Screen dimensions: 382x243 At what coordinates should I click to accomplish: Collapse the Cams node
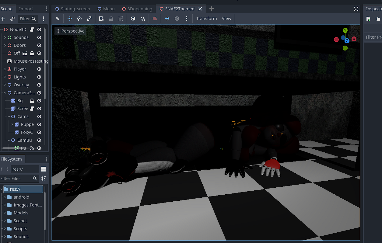click(9, 116)
